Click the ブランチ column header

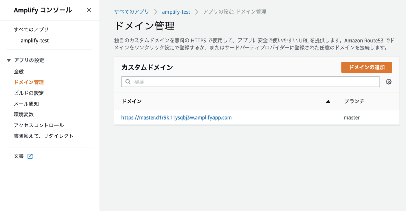354,101
